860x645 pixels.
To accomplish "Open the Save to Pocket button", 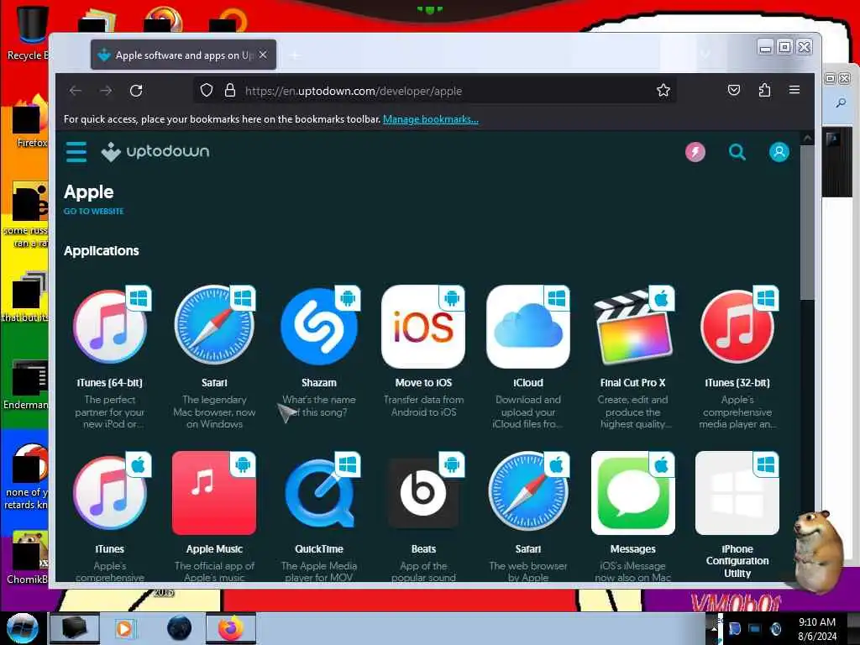I will coord(734,91).
